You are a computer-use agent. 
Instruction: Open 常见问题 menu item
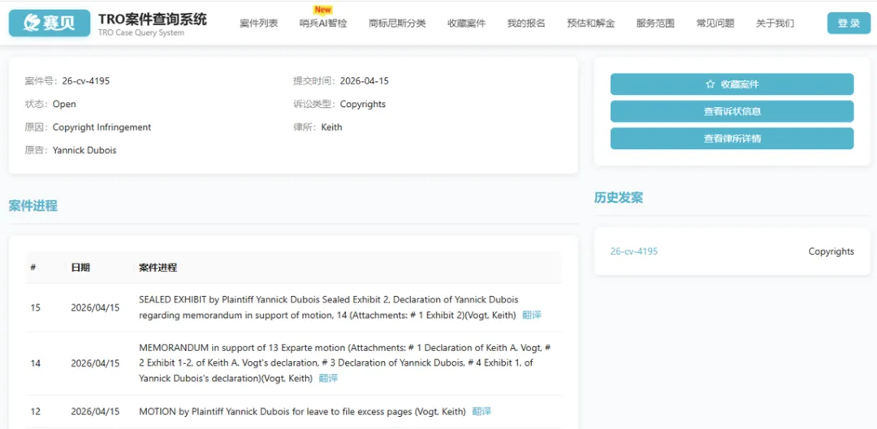click(x=715, y=24)
